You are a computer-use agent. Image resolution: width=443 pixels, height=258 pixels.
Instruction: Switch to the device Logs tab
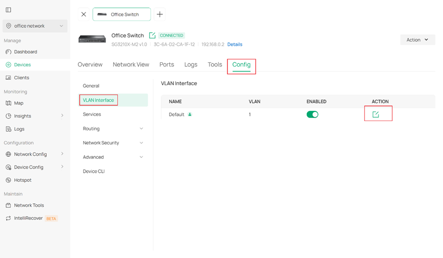coord(191,64)
